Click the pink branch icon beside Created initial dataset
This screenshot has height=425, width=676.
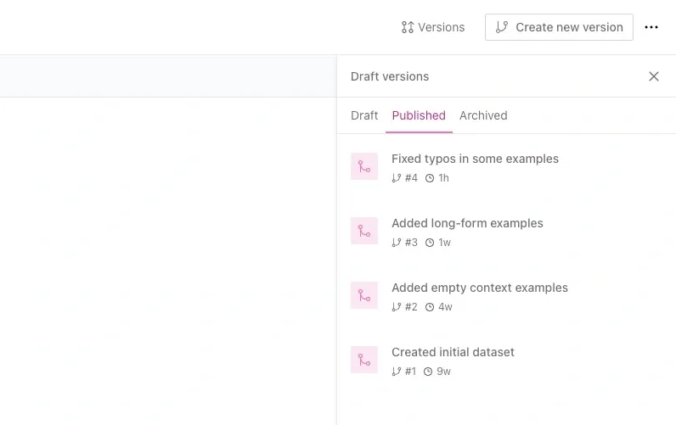coord(364,360)
